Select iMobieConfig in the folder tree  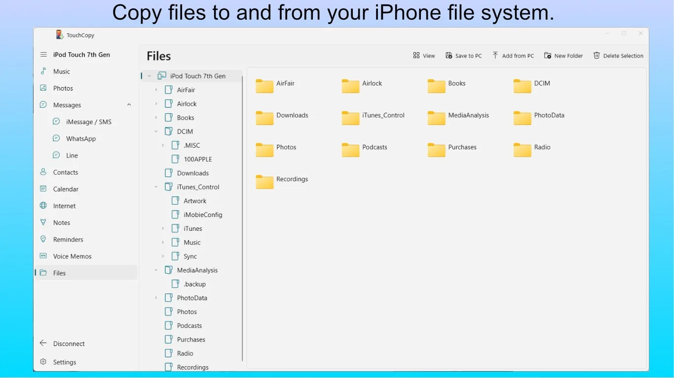tap(203, 215)
